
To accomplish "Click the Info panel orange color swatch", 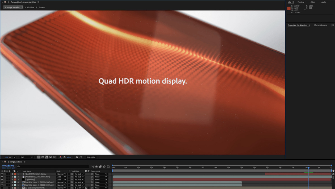I will 289,8.
